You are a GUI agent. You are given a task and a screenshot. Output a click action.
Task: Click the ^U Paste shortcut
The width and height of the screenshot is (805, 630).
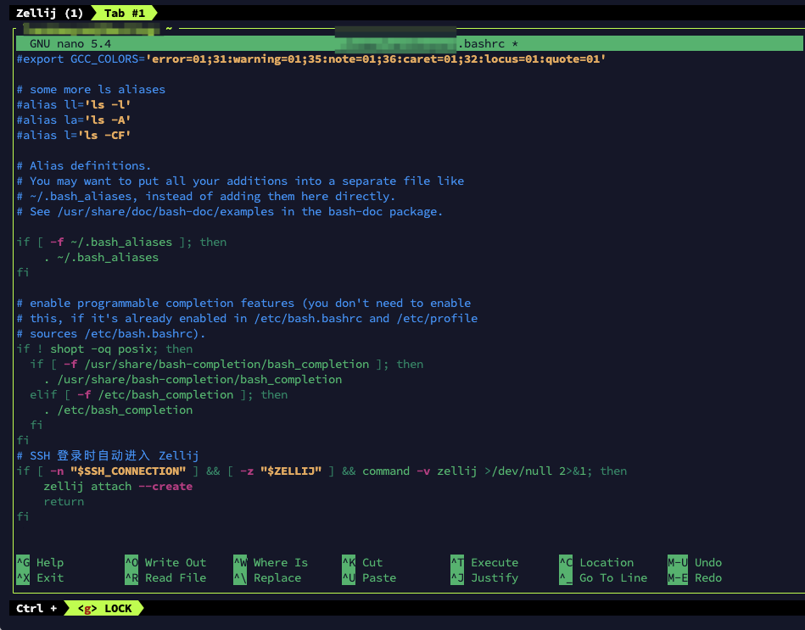click(369, 577)
